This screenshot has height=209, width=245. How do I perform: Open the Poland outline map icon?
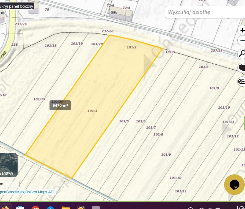pyautogui.click(x=242, y=68)
